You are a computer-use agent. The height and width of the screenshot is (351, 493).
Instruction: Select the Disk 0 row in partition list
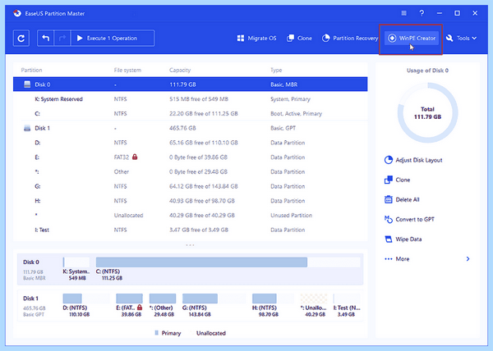pyautogui.click(x=191, y=84)
